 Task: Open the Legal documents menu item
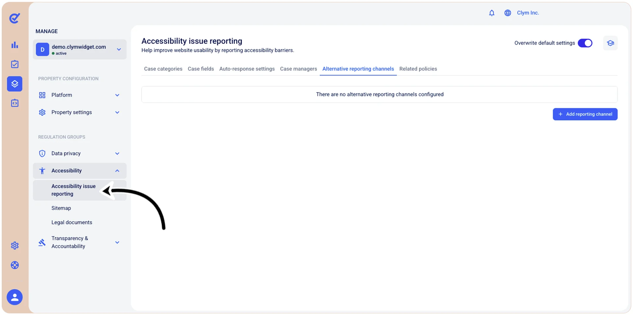[x=72, y=222]
